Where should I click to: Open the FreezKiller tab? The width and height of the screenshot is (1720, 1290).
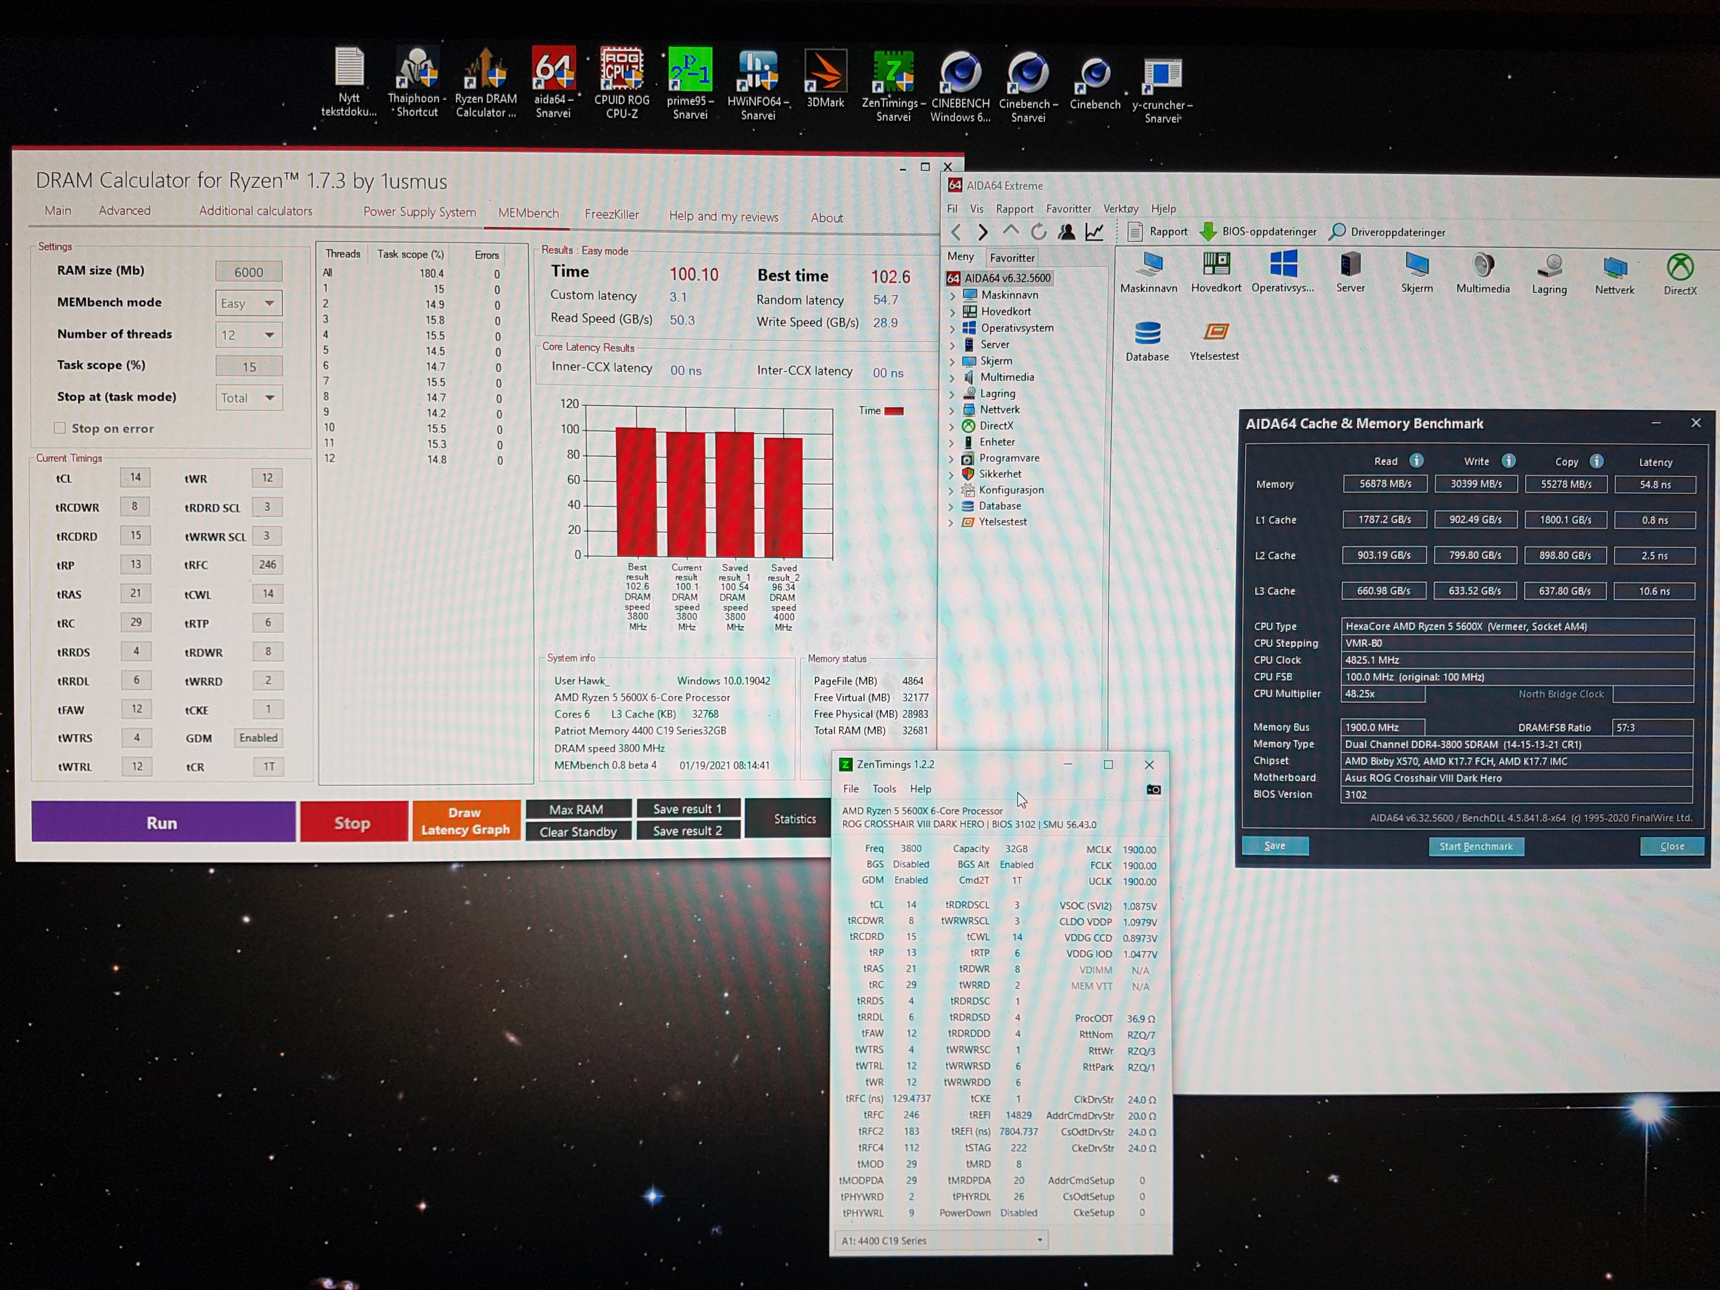(611, 214)
